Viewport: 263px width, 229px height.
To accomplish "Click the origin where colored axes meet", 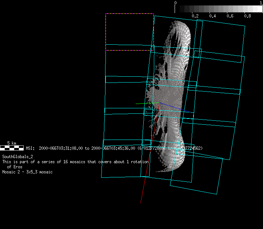I will click(x=159, y=103).
